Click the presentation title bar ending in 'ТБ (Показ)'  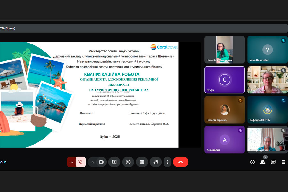144,28
